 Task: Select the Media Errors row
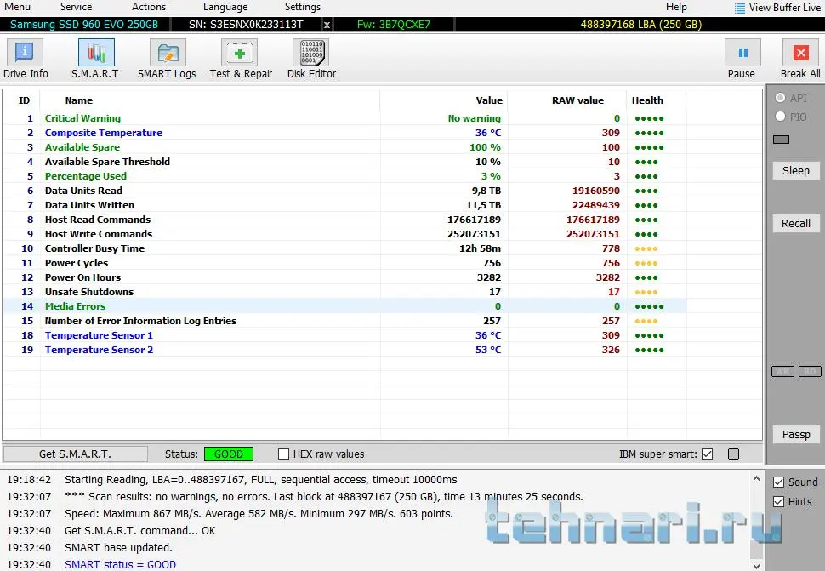345,306
